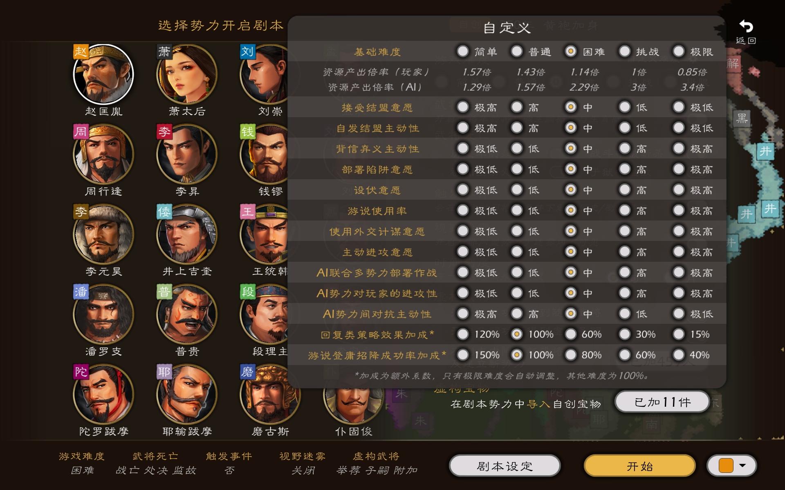
Task: Click the 已加11件 treasures button
Action: pos(662,402)
